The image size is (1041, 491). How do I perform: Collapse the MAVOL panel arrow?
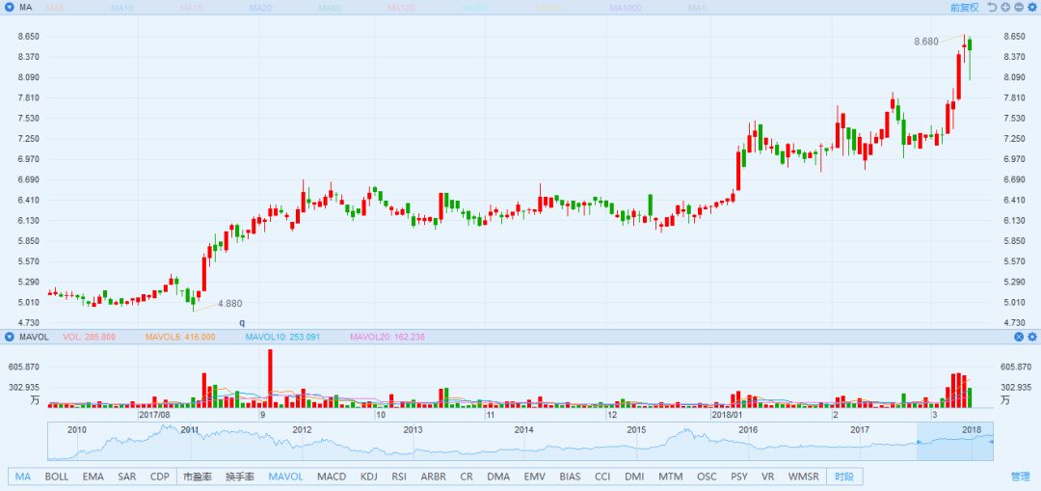[9, 337]
